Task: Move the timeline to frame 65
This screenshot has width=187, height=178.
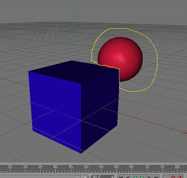Action: pyautogui.click(x=131, y=166)
